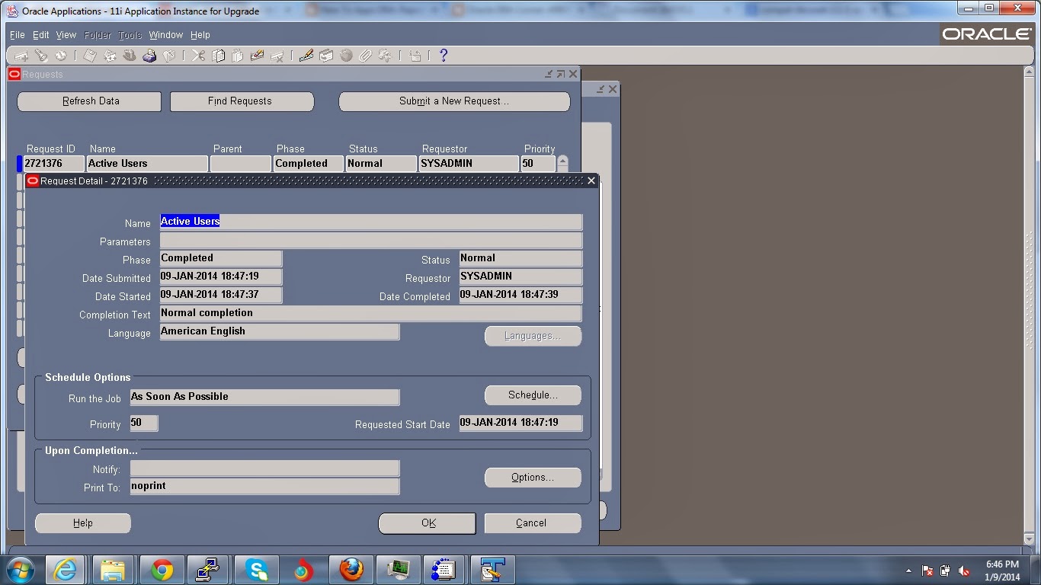Click the Languages button

[532, 336]
